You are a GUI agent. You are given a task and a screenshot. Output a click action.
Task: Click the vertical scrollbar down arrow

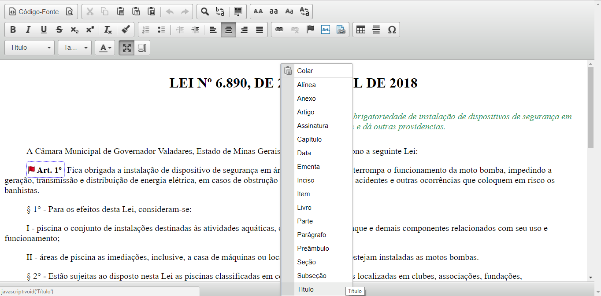590,278
